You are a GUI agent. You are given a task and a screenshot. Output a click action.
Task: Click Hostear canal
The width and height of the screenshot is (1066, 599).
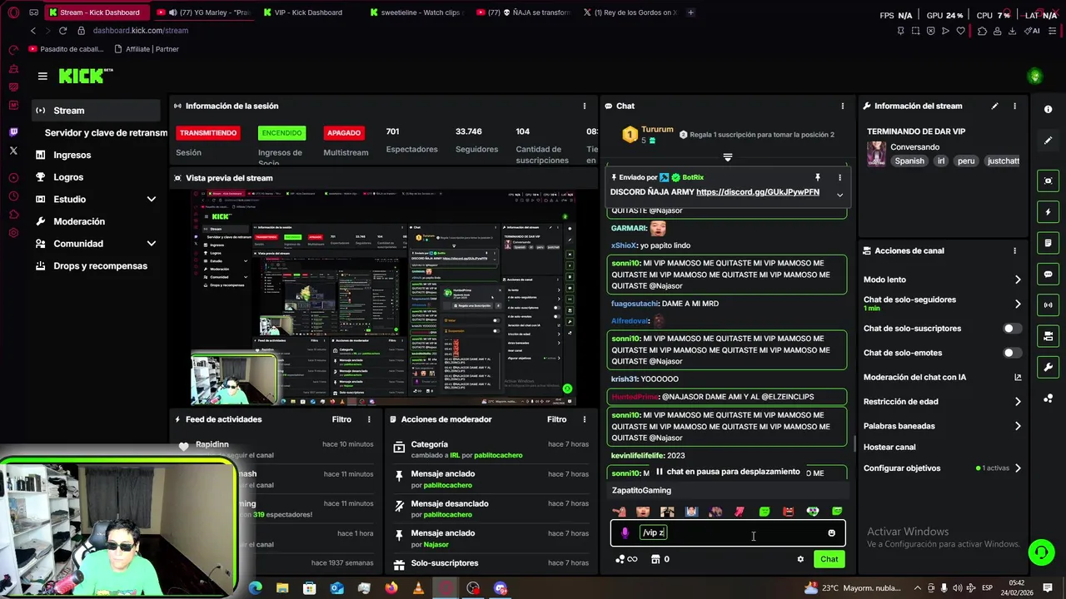click(889, 448)
